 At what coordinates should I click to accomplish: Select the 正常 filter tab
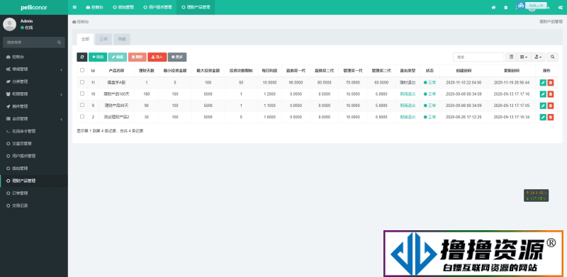pos(103,39)
